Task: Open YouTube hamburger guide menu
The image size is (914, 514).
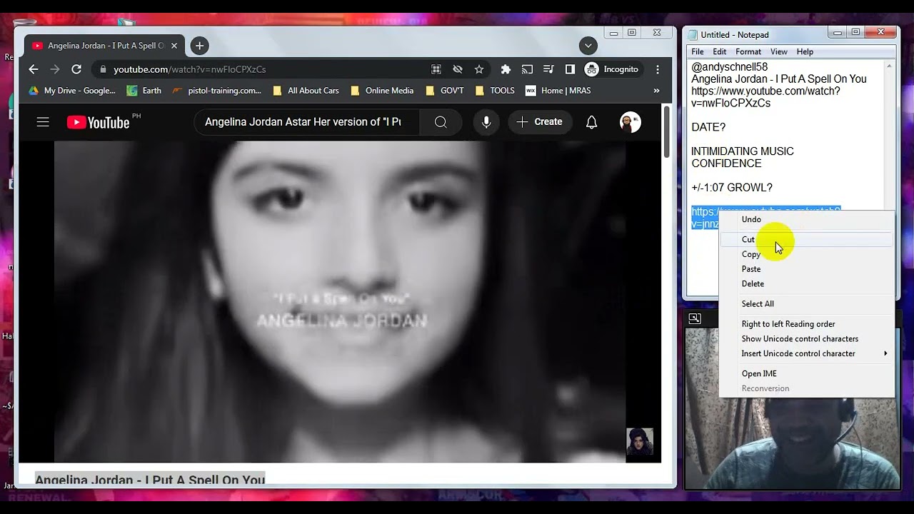Action: click(43, 122)
